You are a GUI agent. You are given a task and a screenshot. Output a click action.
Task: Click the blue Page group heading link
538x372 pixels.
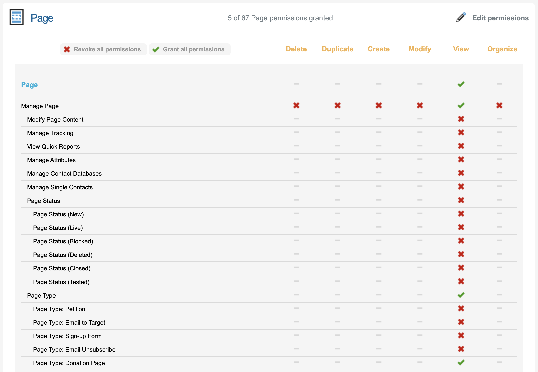(x=29, y=85)
